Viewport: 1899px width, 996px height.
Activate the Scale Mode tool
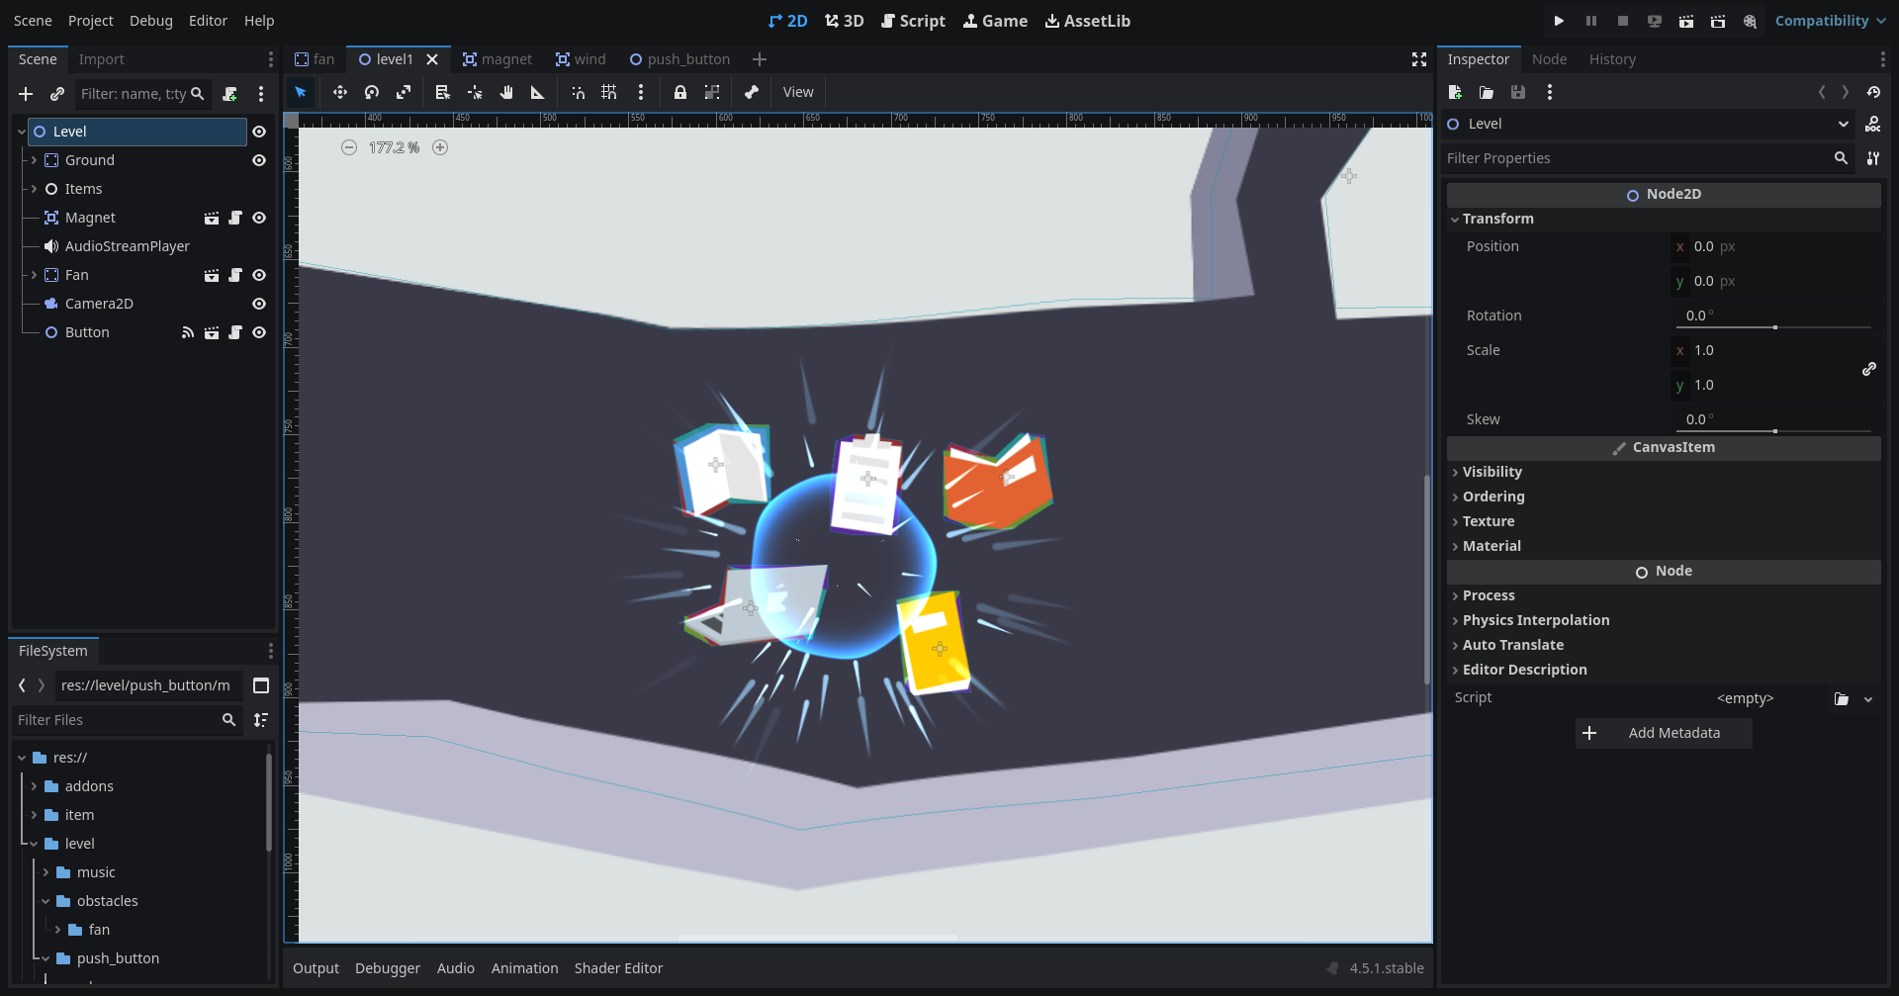404,92
